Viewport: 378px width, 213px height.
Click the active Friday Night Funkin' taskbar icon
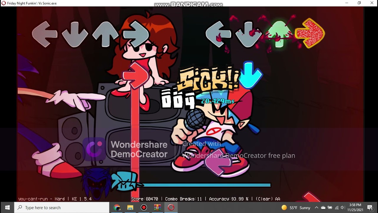pos(171,208)
